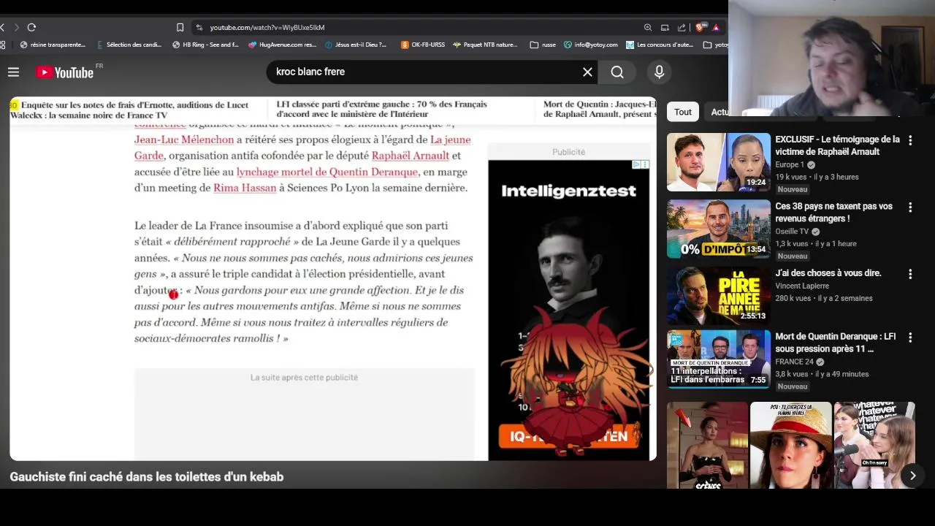Viewport: 935px width, 526px height.
Task: Go forward in browser history
Action: pos(16,27)
